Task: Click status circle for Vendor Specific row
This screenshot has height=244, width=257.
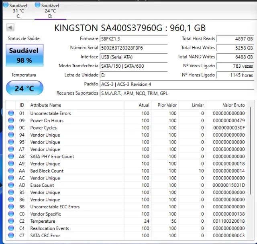Action: [11, 214]
